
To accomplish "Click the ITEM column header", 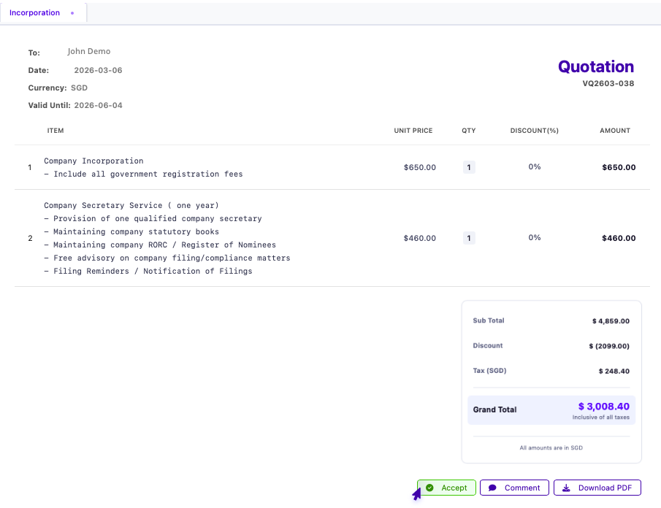I will pyautogui.click(x=56, y=131).
